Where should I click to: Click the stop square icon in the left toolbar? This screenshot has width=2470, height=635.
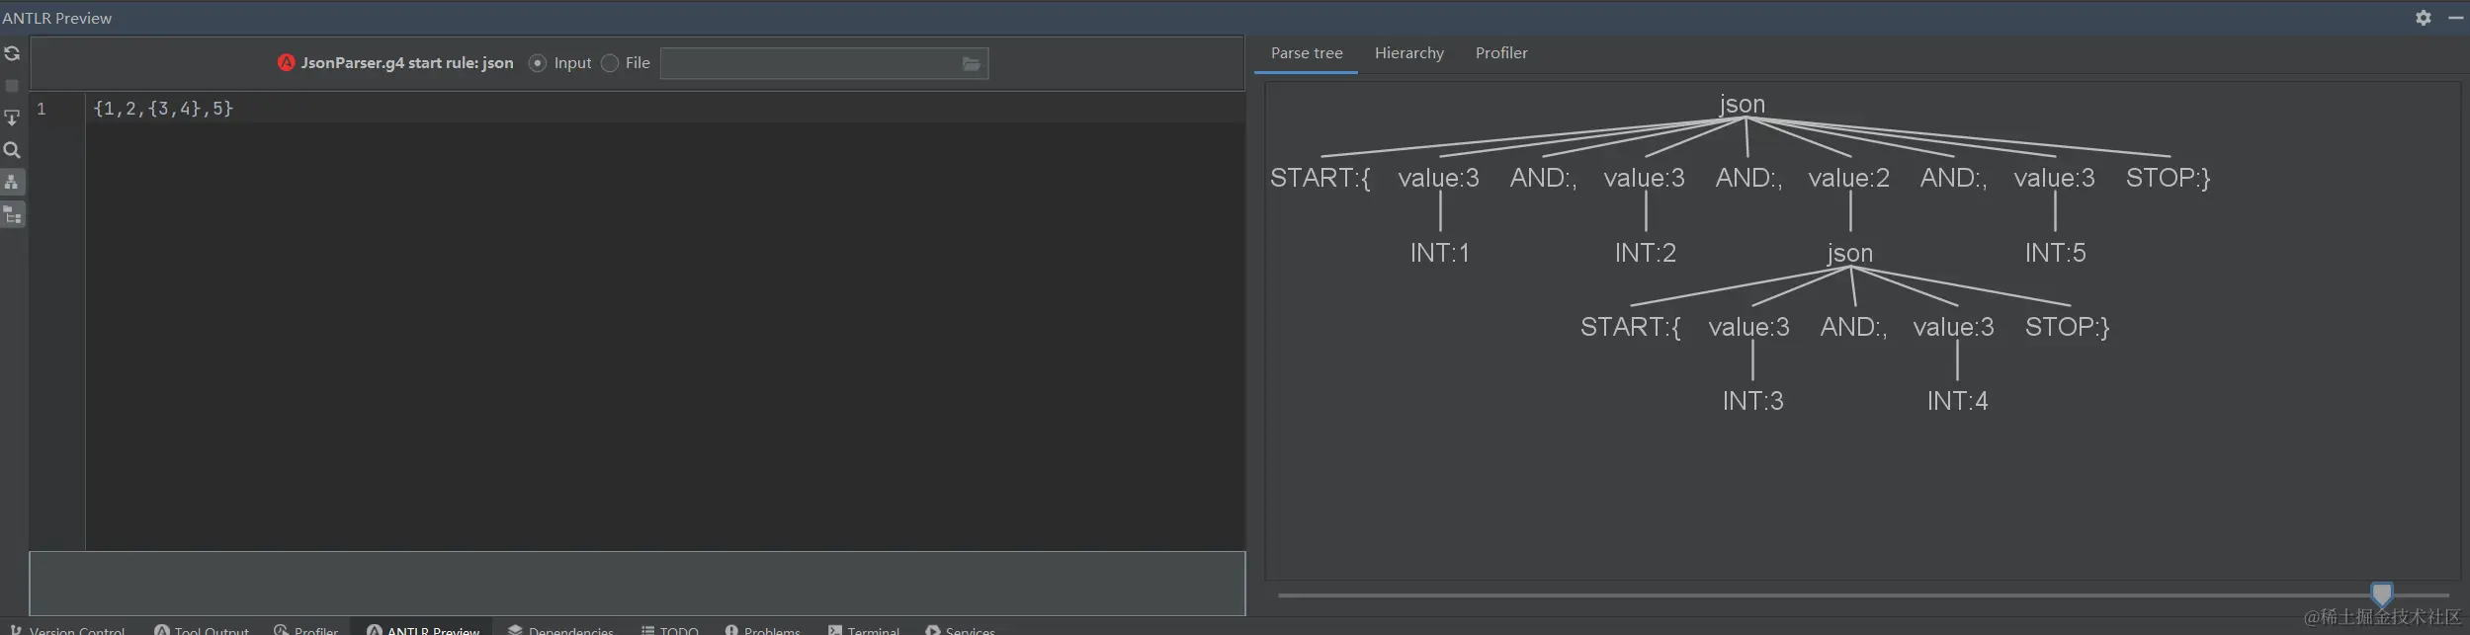coord(12,86)
